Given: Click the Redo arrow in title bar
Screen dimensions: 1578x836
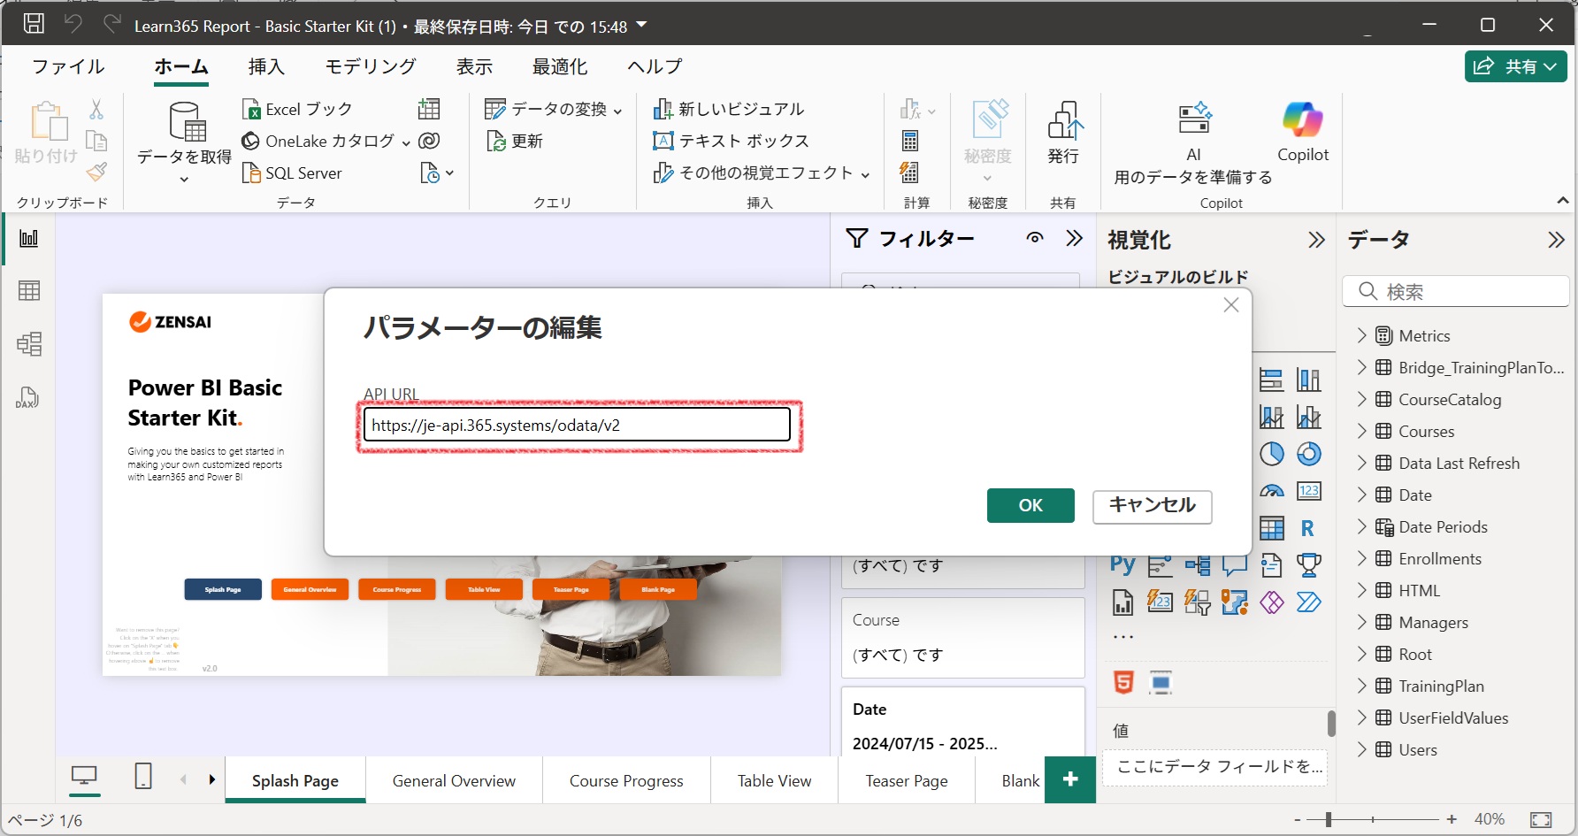Looking at the screenshot, I should 111,24.
